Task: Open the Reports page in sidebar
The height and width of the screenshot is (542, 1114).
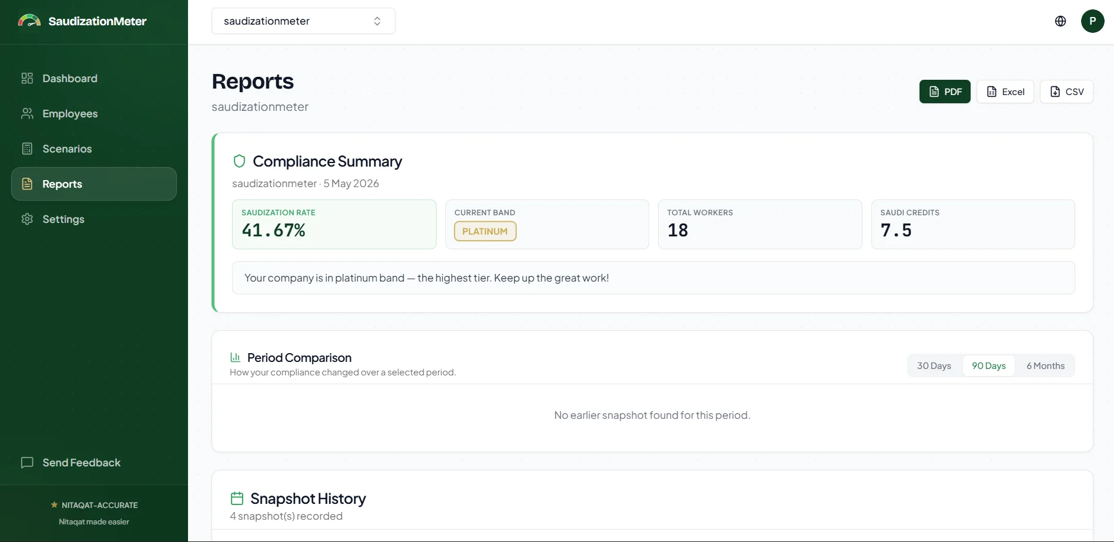Action: coord(94,184)
